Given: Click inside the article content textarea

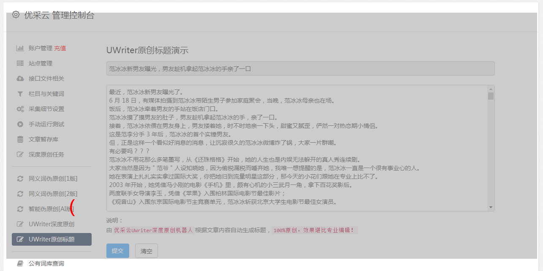Looking at the screenshot, I should click(300, 148).
